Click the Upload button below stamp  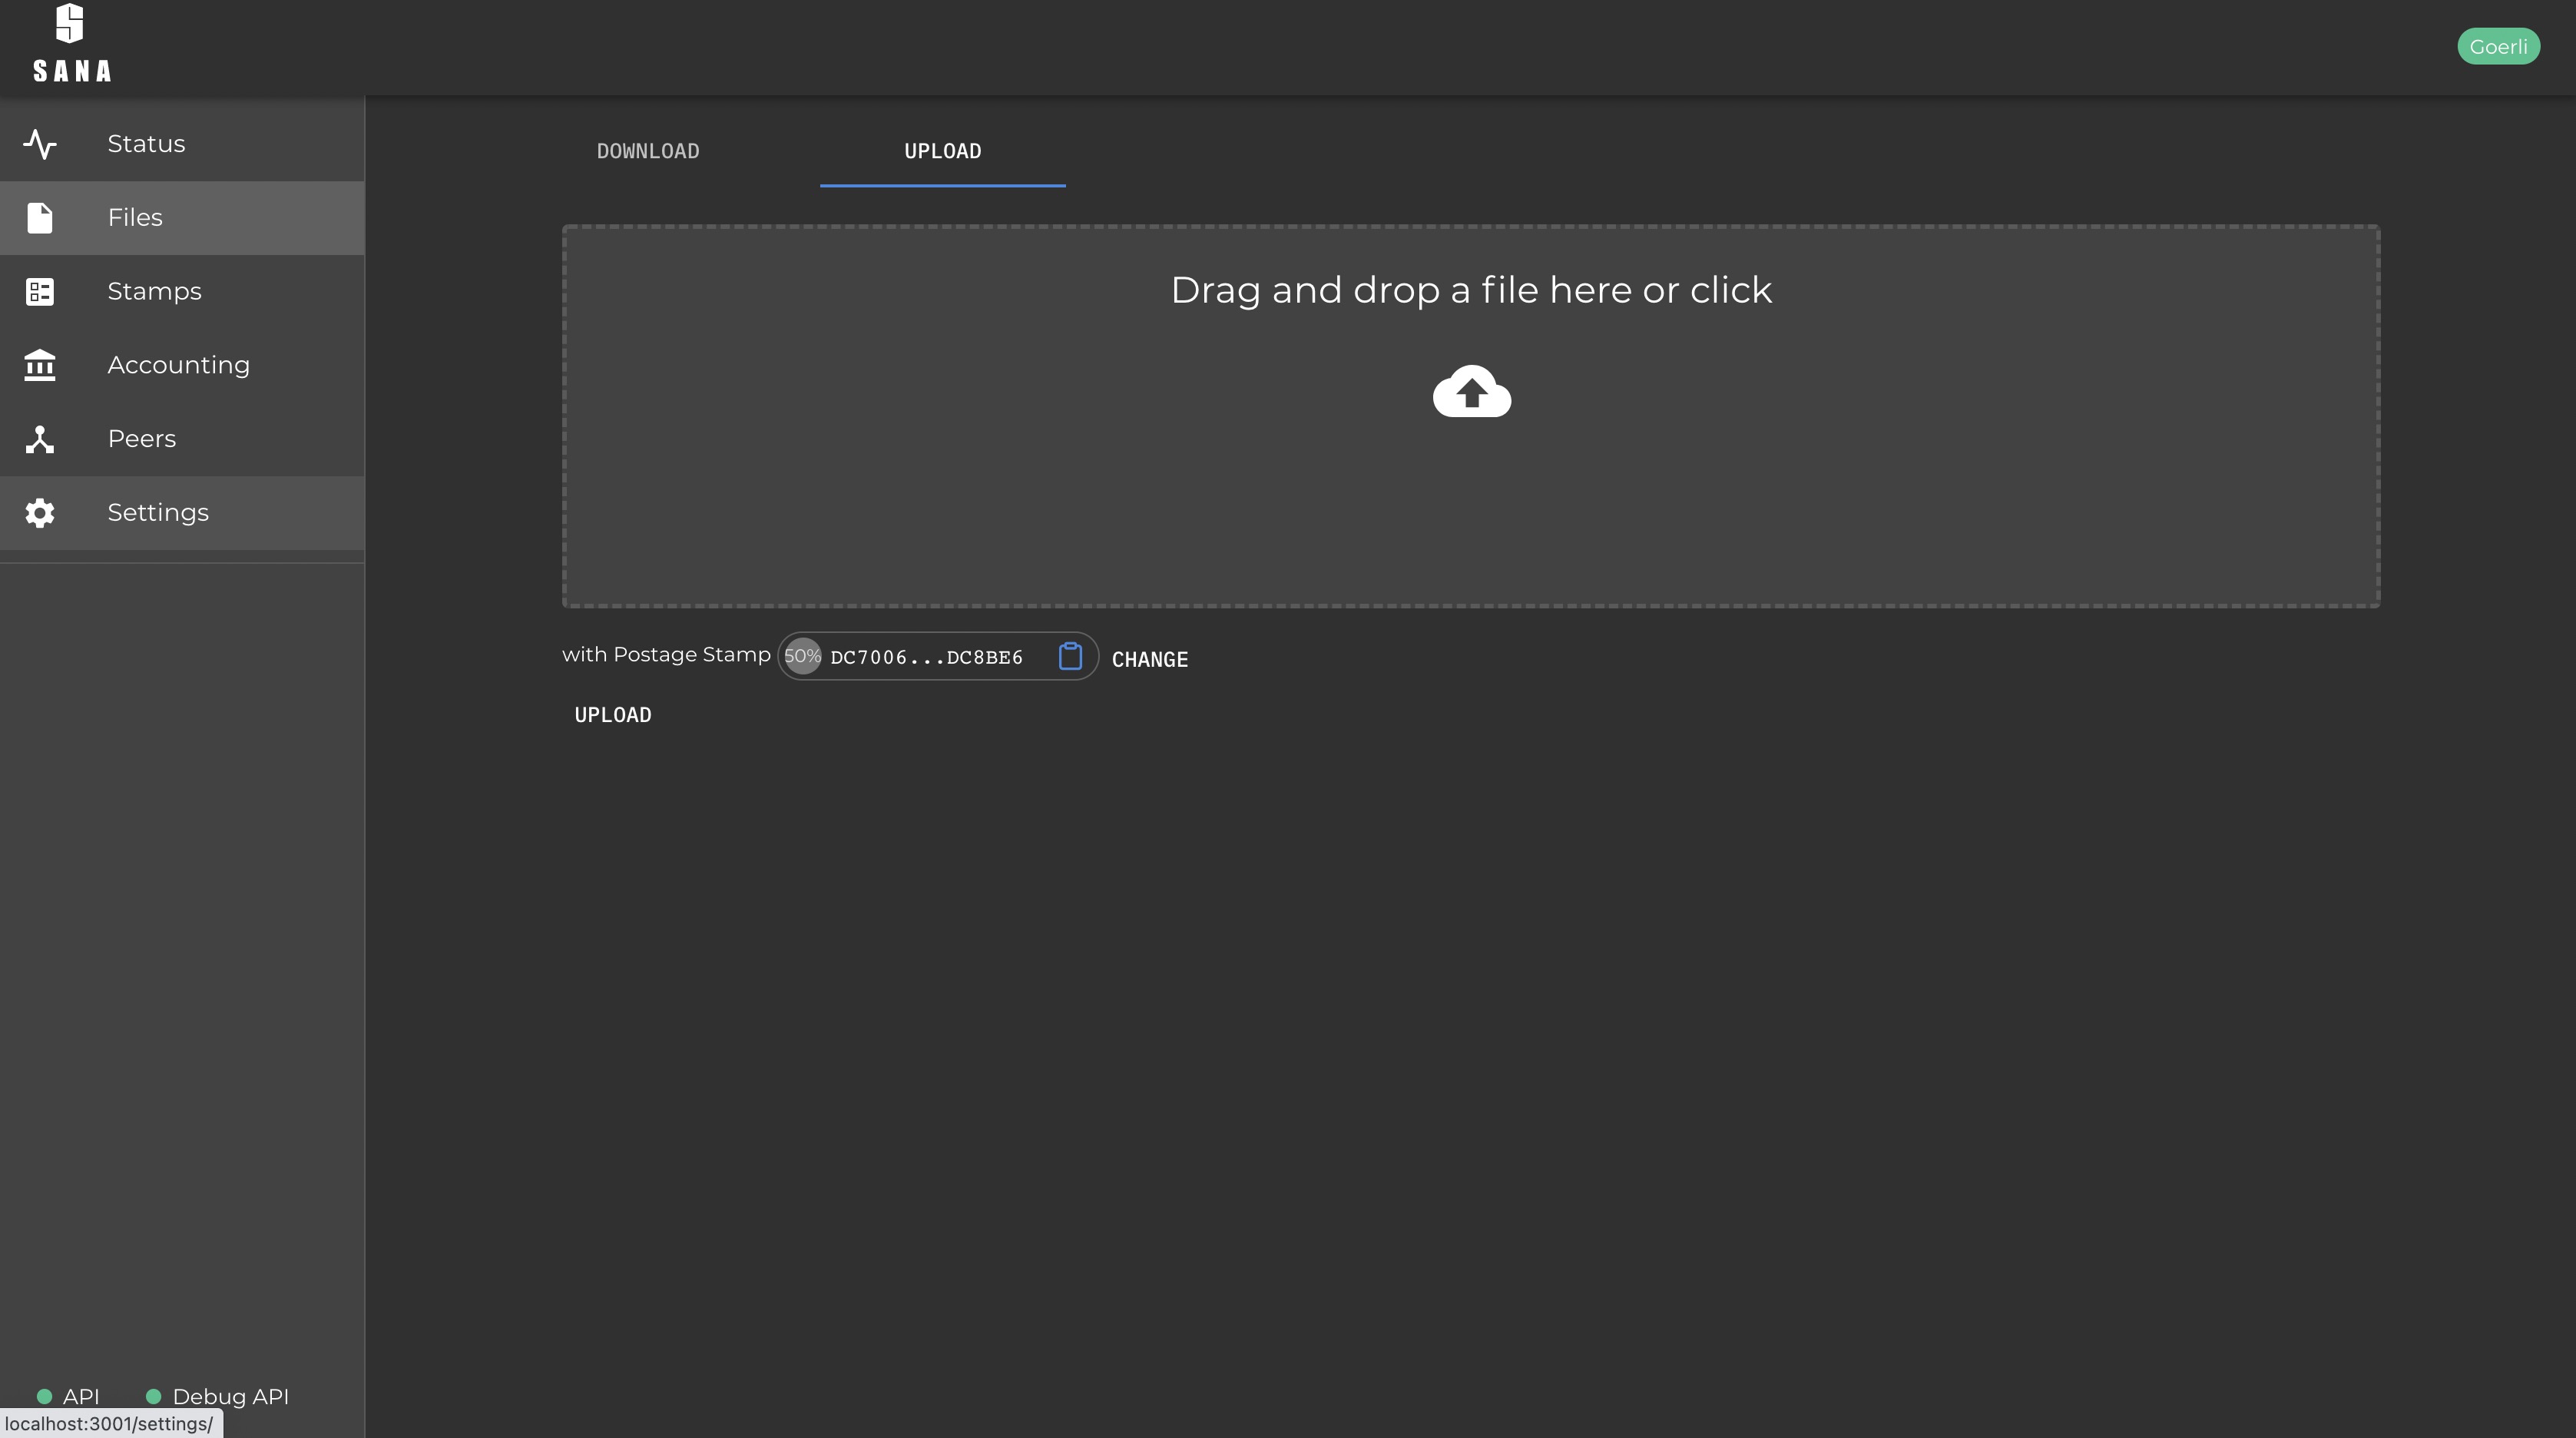(x=612, y=715)
